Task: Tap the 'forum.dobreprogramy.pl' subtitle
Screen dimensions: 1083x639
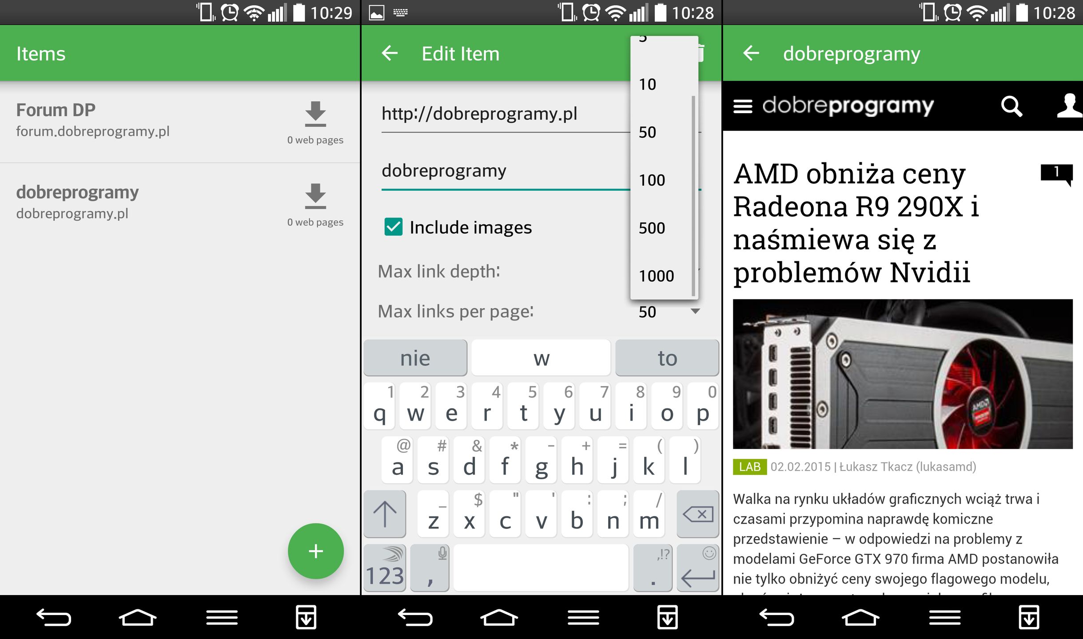Action: (93, 131)
